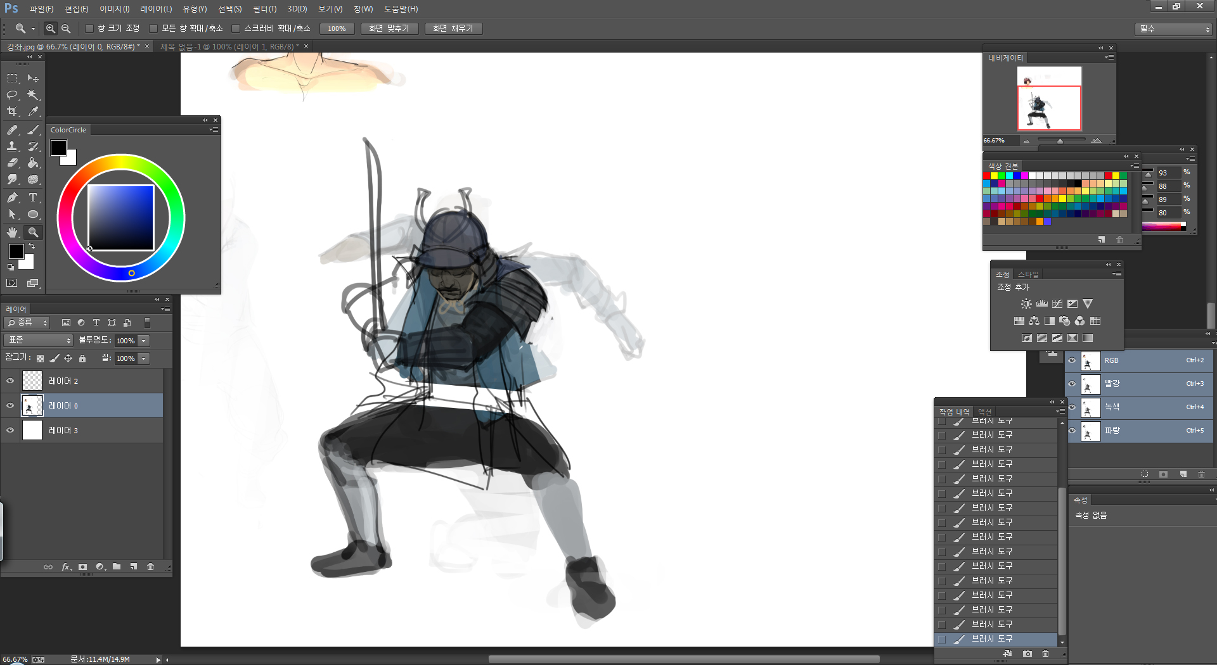Select the Eraser tool

tap(12, 163)
